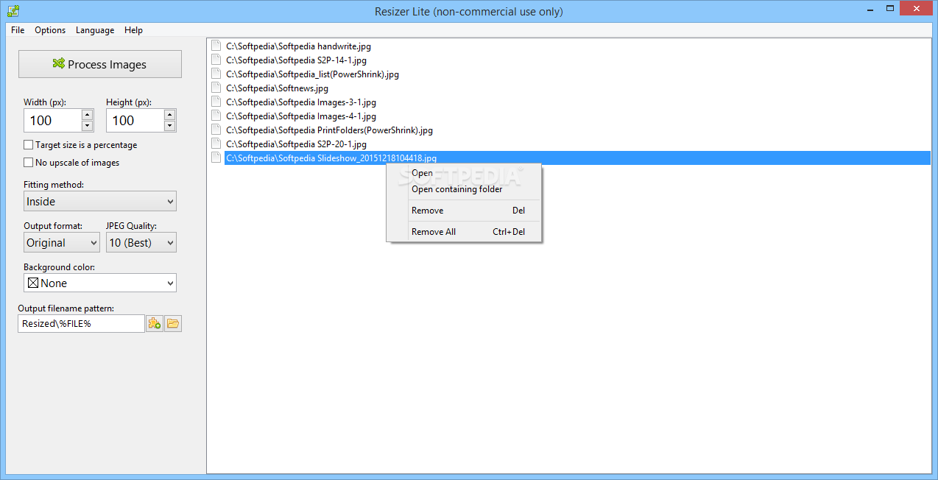This screenshot has width=938, height=480.
Task: Open the Language menu
Action: click(95, 30)
